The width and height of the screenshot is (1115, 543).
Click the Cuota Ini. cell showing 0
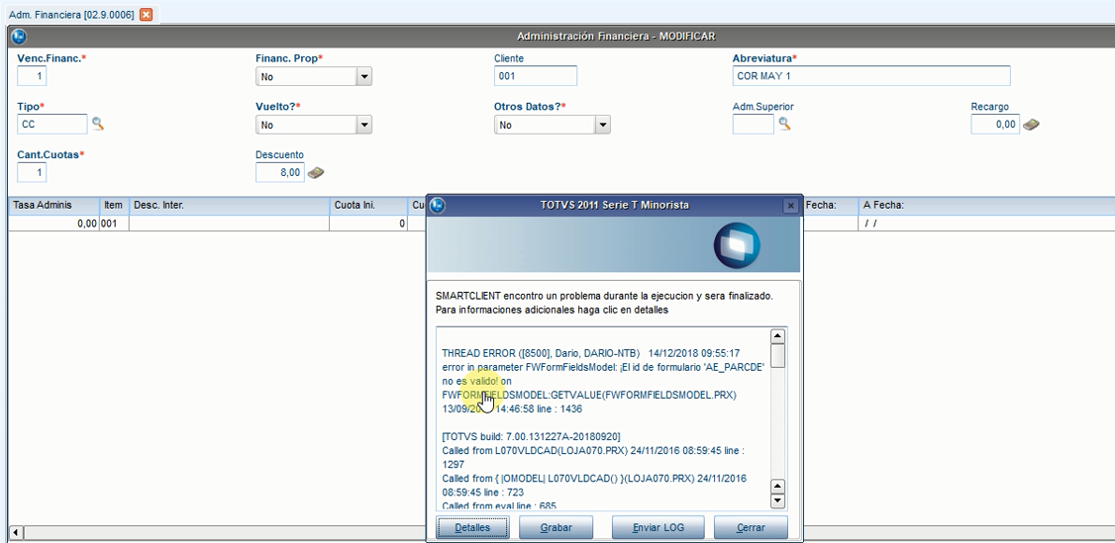(367, 224)
